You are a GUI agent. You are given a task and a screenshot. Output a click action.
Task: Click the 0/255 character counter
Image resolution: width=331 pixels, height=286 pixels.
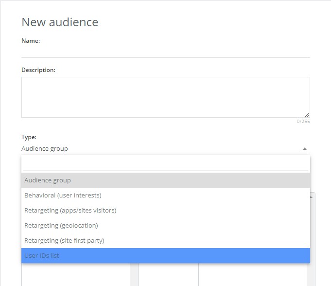303,122
